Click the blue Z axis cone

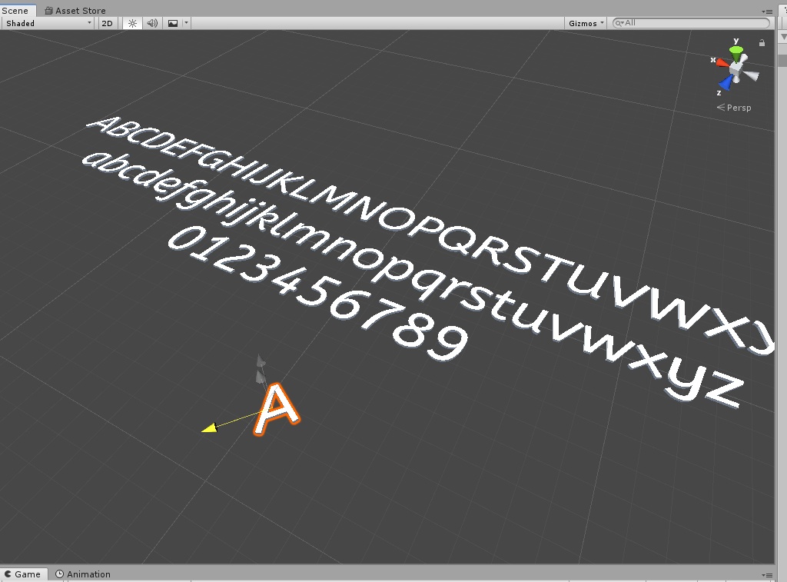pos(726,83)
